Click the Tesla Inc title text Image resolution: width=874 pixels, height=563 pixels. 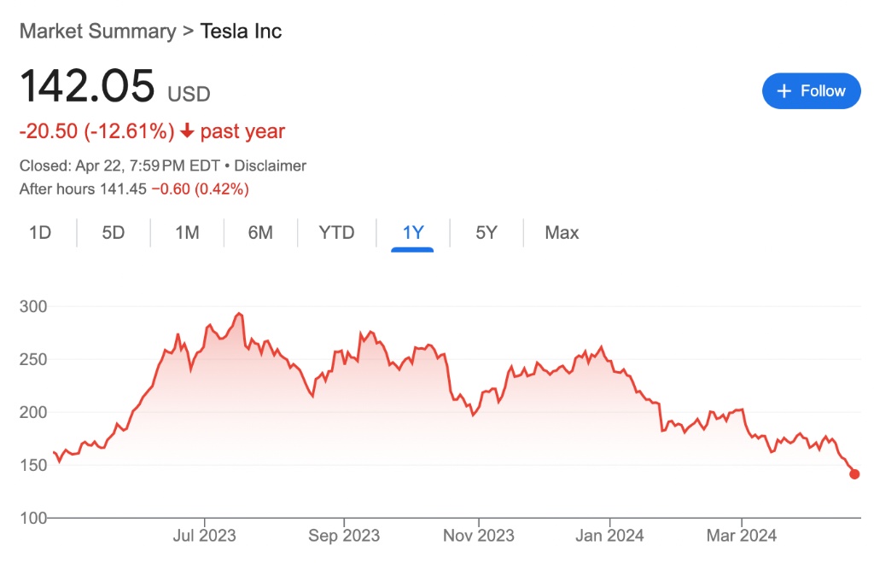(x=241, y=32)
